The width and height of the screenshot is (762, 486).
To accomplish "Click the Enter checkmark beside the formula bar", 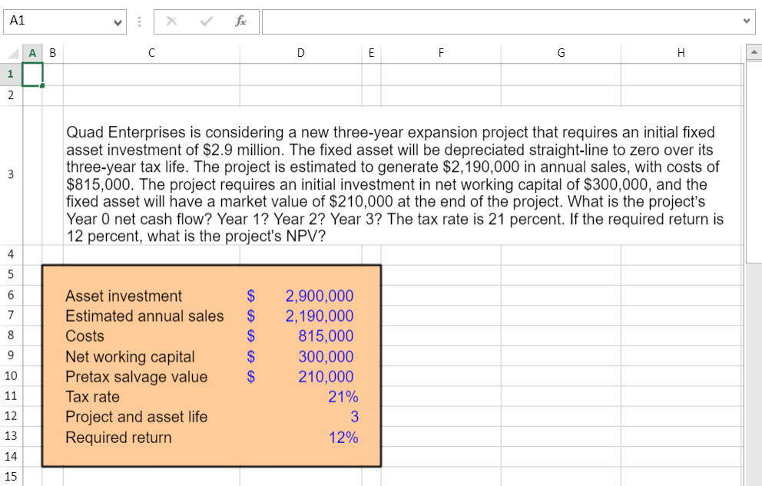I will 205,21.
